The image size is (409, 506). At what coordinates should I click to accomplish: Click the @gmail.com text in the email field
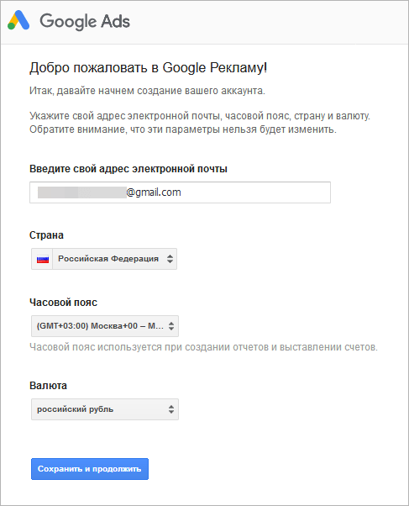(154, 192)
